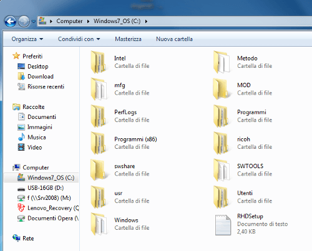312x251 pixels.
Task: Click the Windows folder name
Action: 126,220
